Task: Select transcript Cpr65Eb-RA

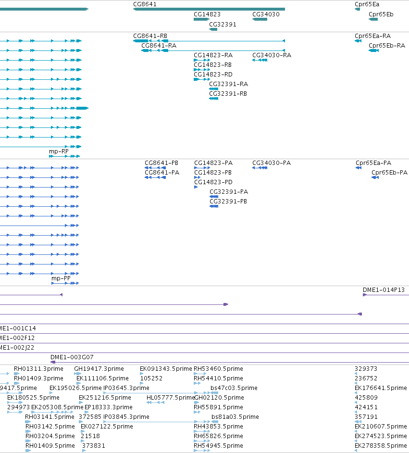Action: point(373,50)
